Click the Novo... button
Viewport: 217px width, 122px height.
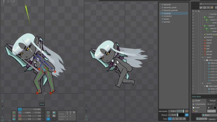tap(209, 115)
